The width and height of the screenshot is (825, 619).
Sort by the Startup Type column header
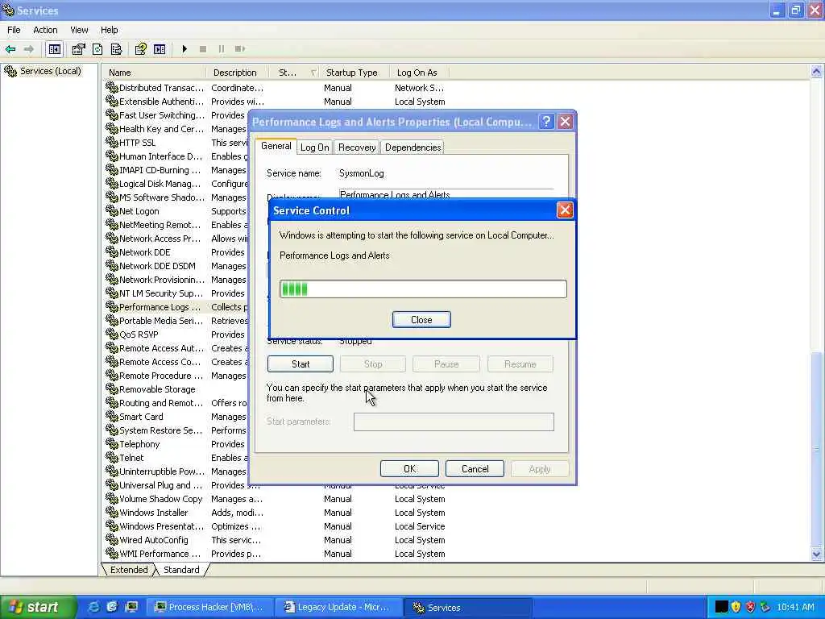point(354,73)
